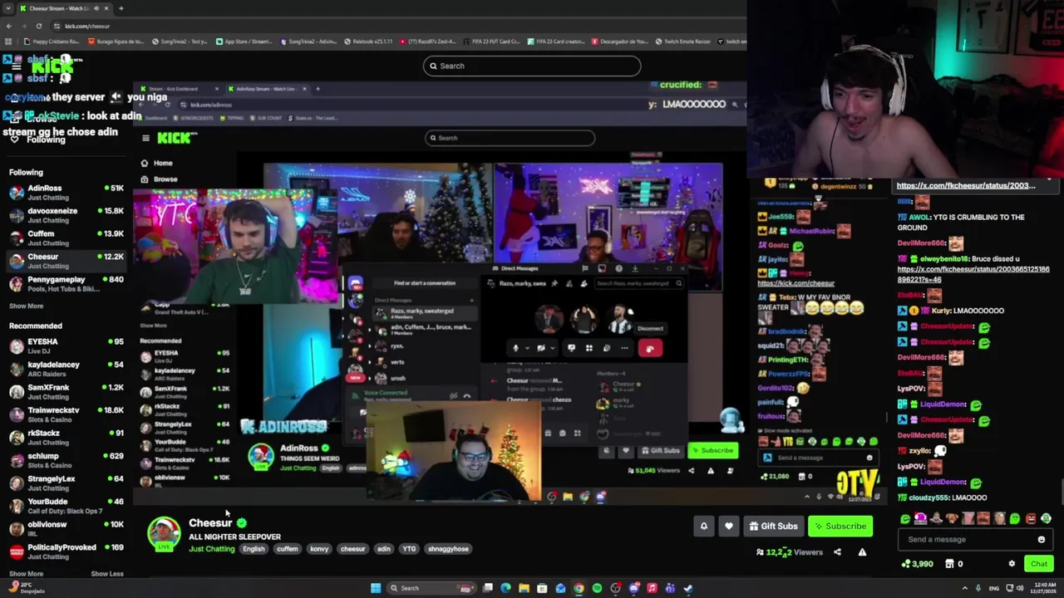Screen dimensions: 1064x598
Task: Open FIFA 23 FUT Card Cr... bookmark
Action: pyautogui.click(x=490, y=42)
